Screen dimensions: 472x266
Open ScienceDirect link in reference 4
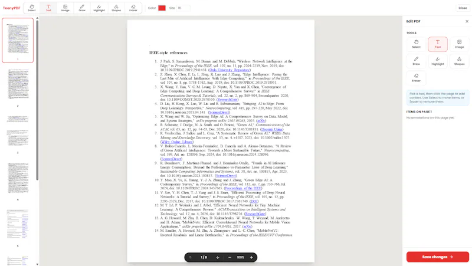pyautogui.click(x=219, y=112)
